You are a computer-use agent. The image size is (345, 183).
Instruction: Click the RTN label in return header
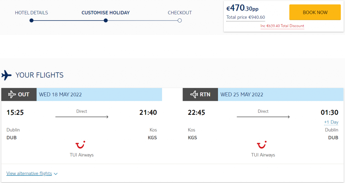205,94
